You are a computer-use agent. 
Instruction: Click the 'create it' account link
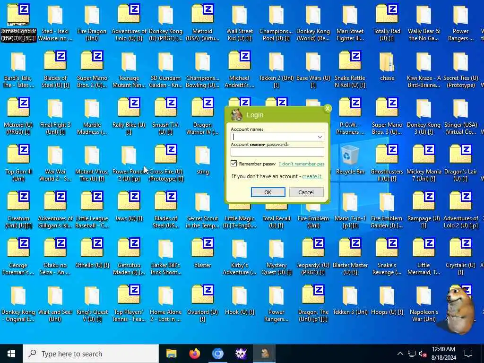tap(312, 176)
